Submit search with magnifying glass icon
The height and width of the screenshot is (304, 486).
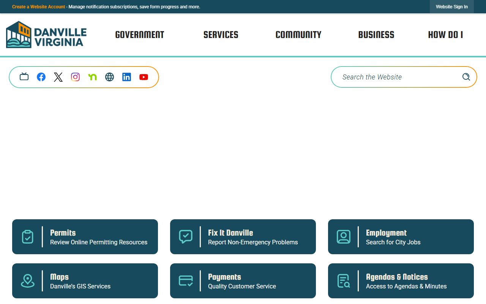click(x=466, y=77)
